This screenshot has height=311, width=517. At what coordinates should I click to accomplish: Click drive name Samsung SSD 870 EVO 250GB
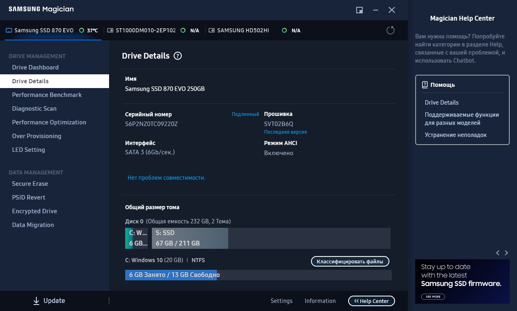pyautogui.click(x=165, y=89)
